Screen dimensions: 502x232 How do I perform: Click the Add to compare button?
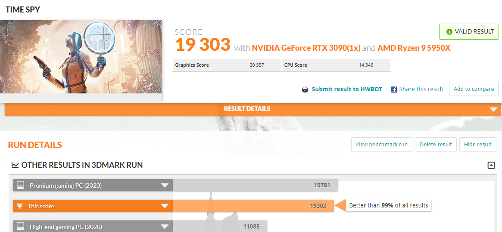click(x=474, y=89)
